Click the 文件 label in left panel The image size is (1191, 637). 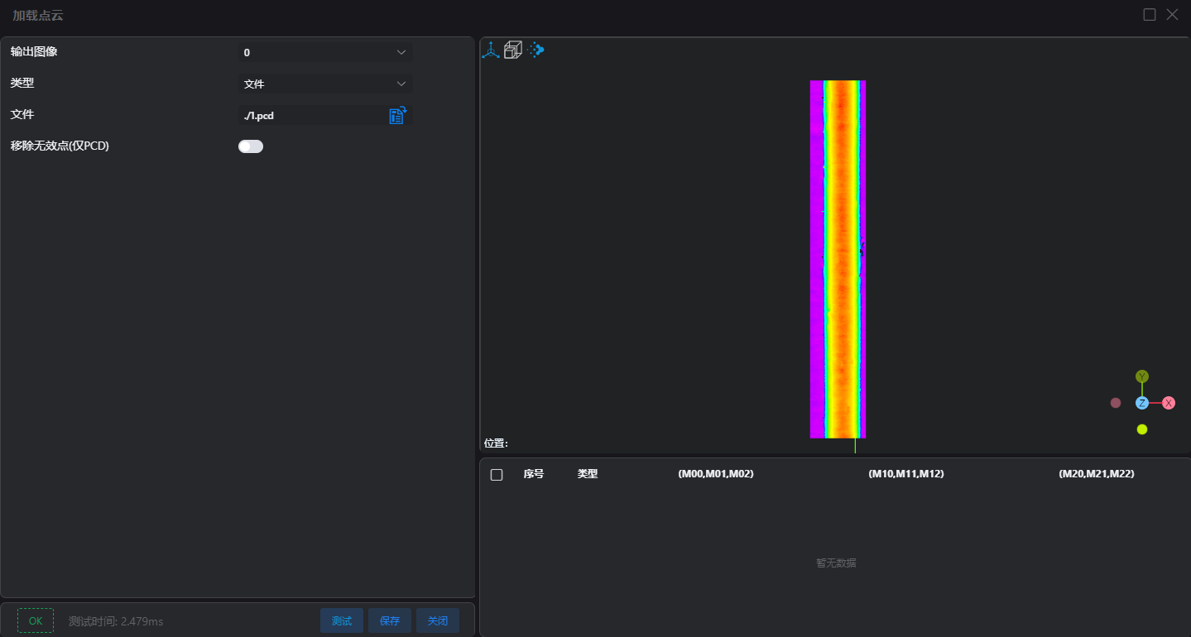click(22, 114)
